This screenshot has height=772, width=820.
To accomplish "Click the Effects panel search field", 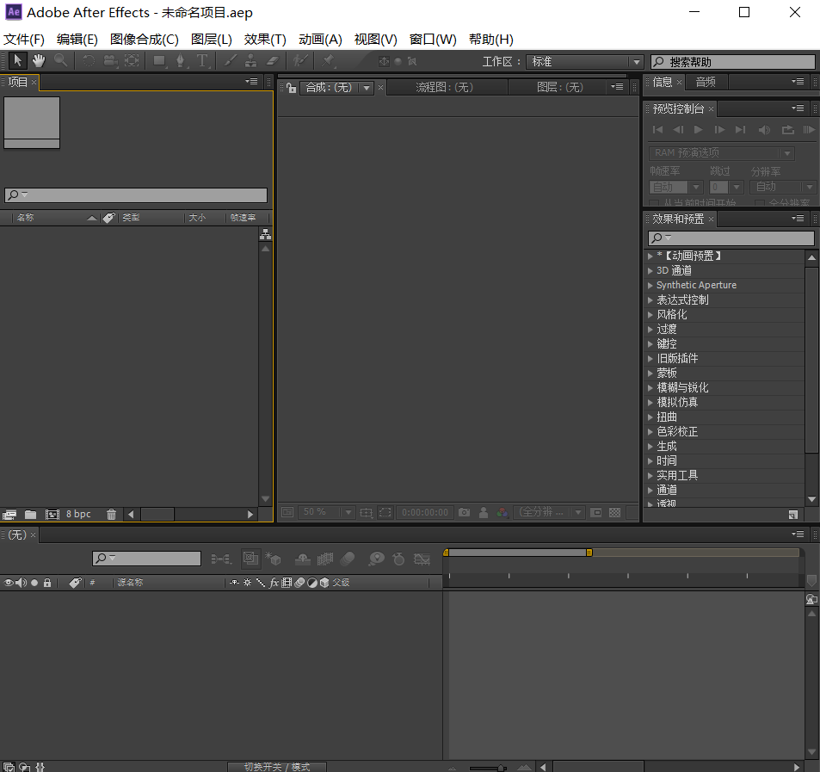I will [x=731, y=238].
